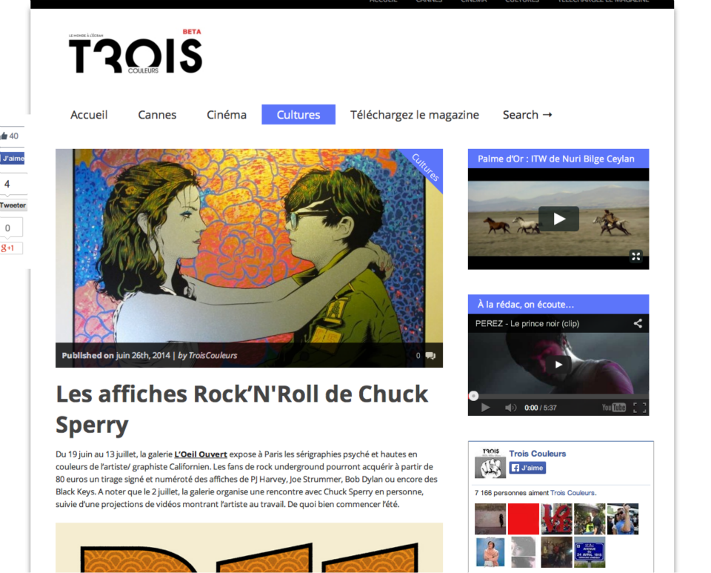Click the Trois Couleurs logo

[x=135, y=52]
